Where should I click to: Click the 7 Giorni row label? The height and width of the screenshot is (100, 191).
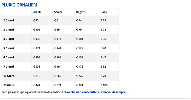click(9, 66)
